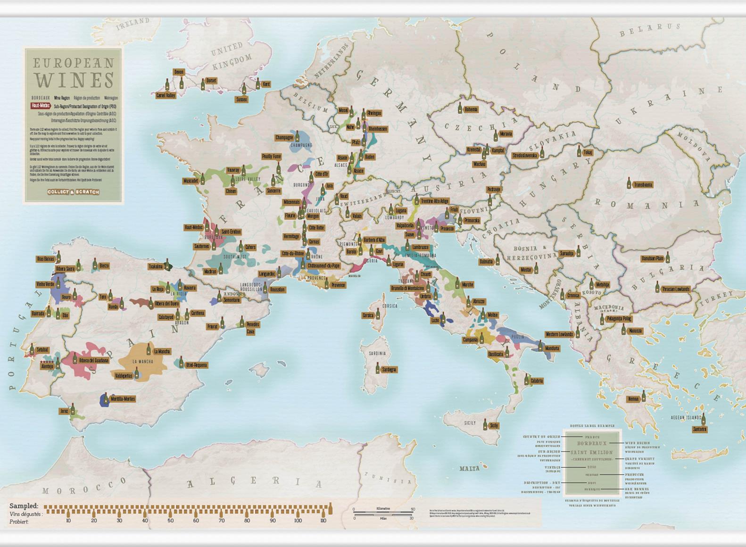
Task: Click the red Haut-Médoc badge in the legend
Action: pos(41,106)
